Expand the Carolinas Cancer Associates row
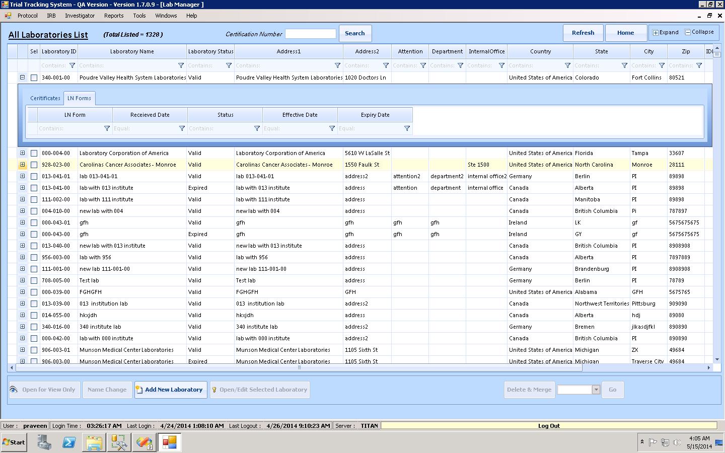725x453 pixels. pyautogui.click(x=22, y=165)
